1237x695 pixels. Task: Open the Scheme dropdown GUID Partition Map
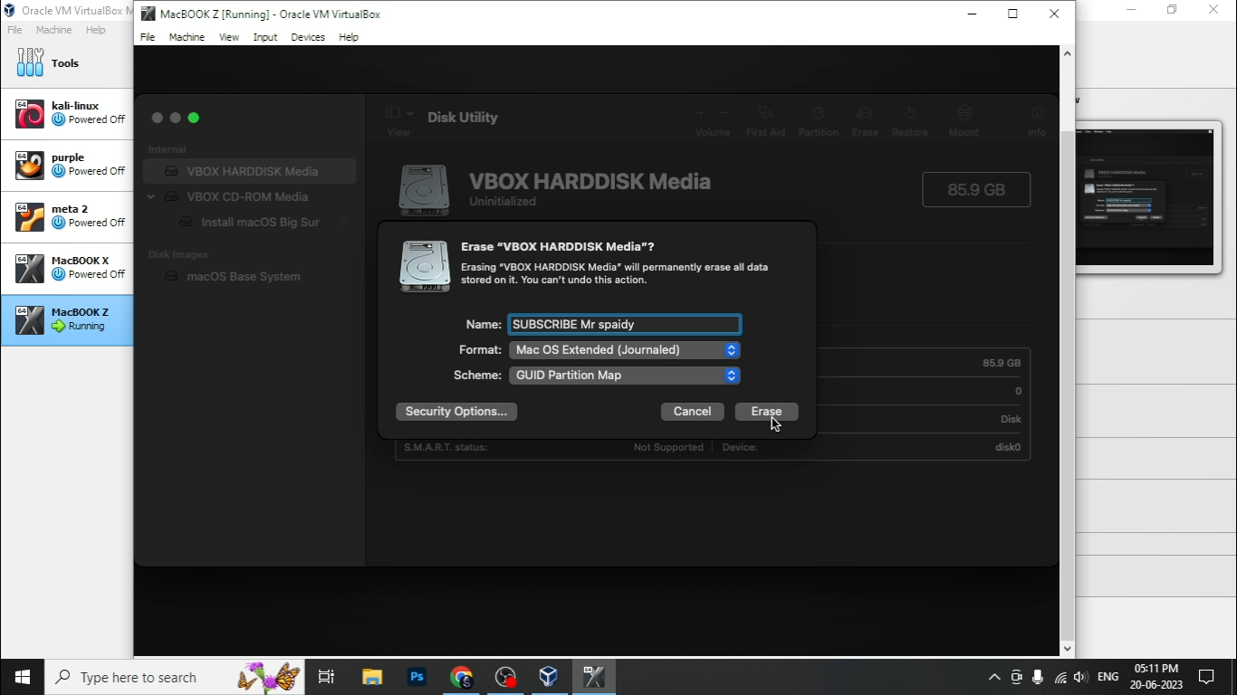click(624, 375)
